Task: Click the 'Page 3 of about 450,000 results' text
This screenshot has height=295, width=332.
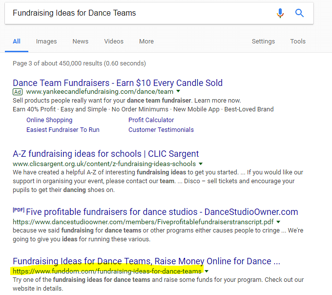Action: tap(79, 63)
